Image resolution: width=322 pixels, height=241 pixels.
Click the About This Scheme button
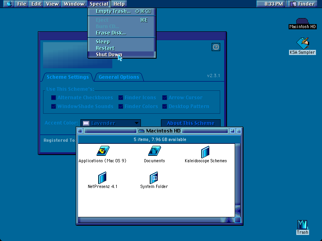pos(190,123)
